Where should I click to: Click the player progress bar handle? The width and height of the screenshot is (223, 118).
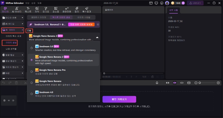point(104,73)
